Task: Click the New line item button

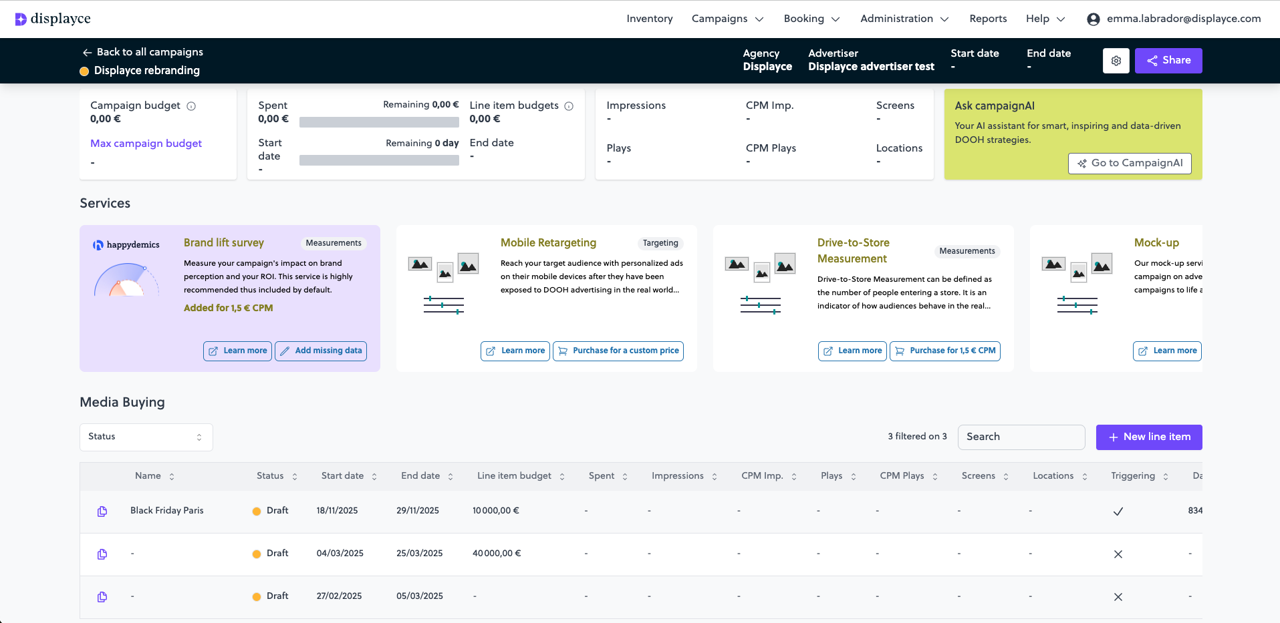Action: [x=1148, y=437]
